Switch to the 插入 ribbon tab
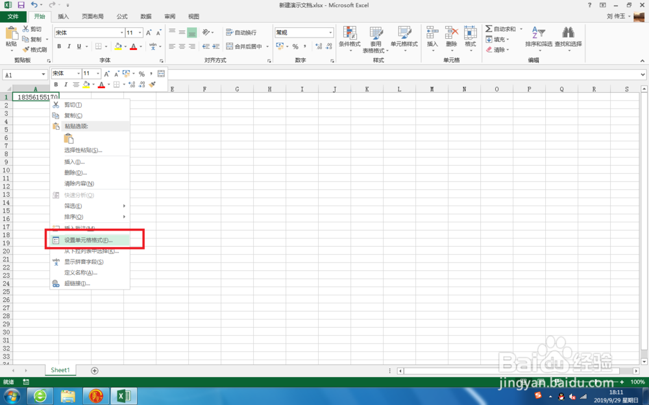The image size is (649, 405). [63, 16]
